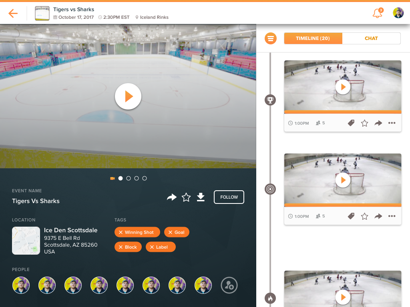Open user profile avatar menu
Screen dimensions: 410x307
(x=398, y=13)
